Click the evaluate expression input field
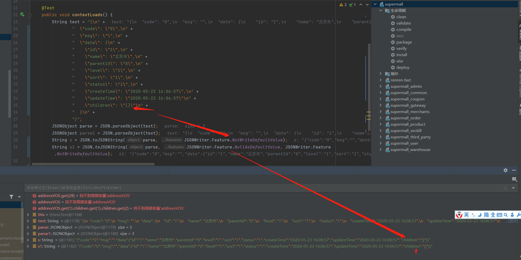The width and height of the screenshot is (521, 260). 152,188
